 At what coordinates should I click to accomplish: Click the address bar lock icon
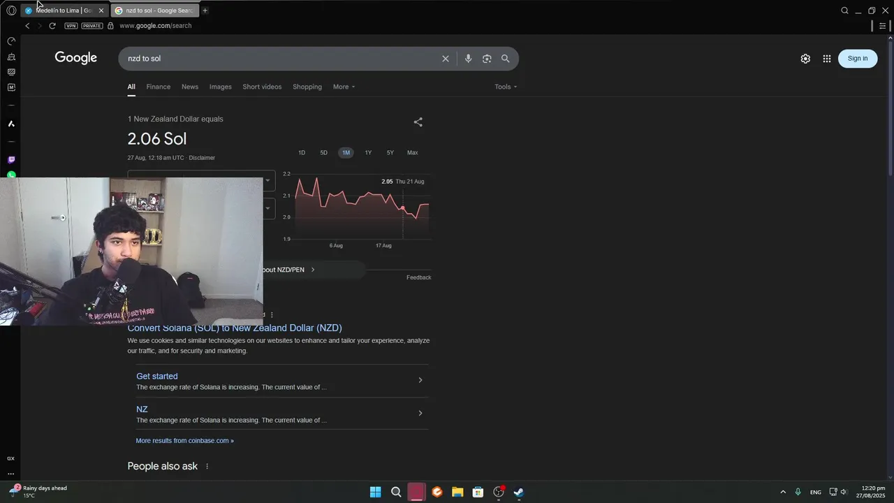click(x=110, y=26)
